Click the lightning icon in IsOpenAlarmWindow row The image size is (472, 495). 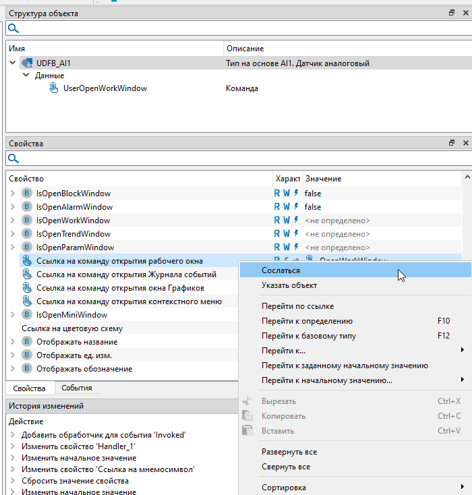(296, 207)
